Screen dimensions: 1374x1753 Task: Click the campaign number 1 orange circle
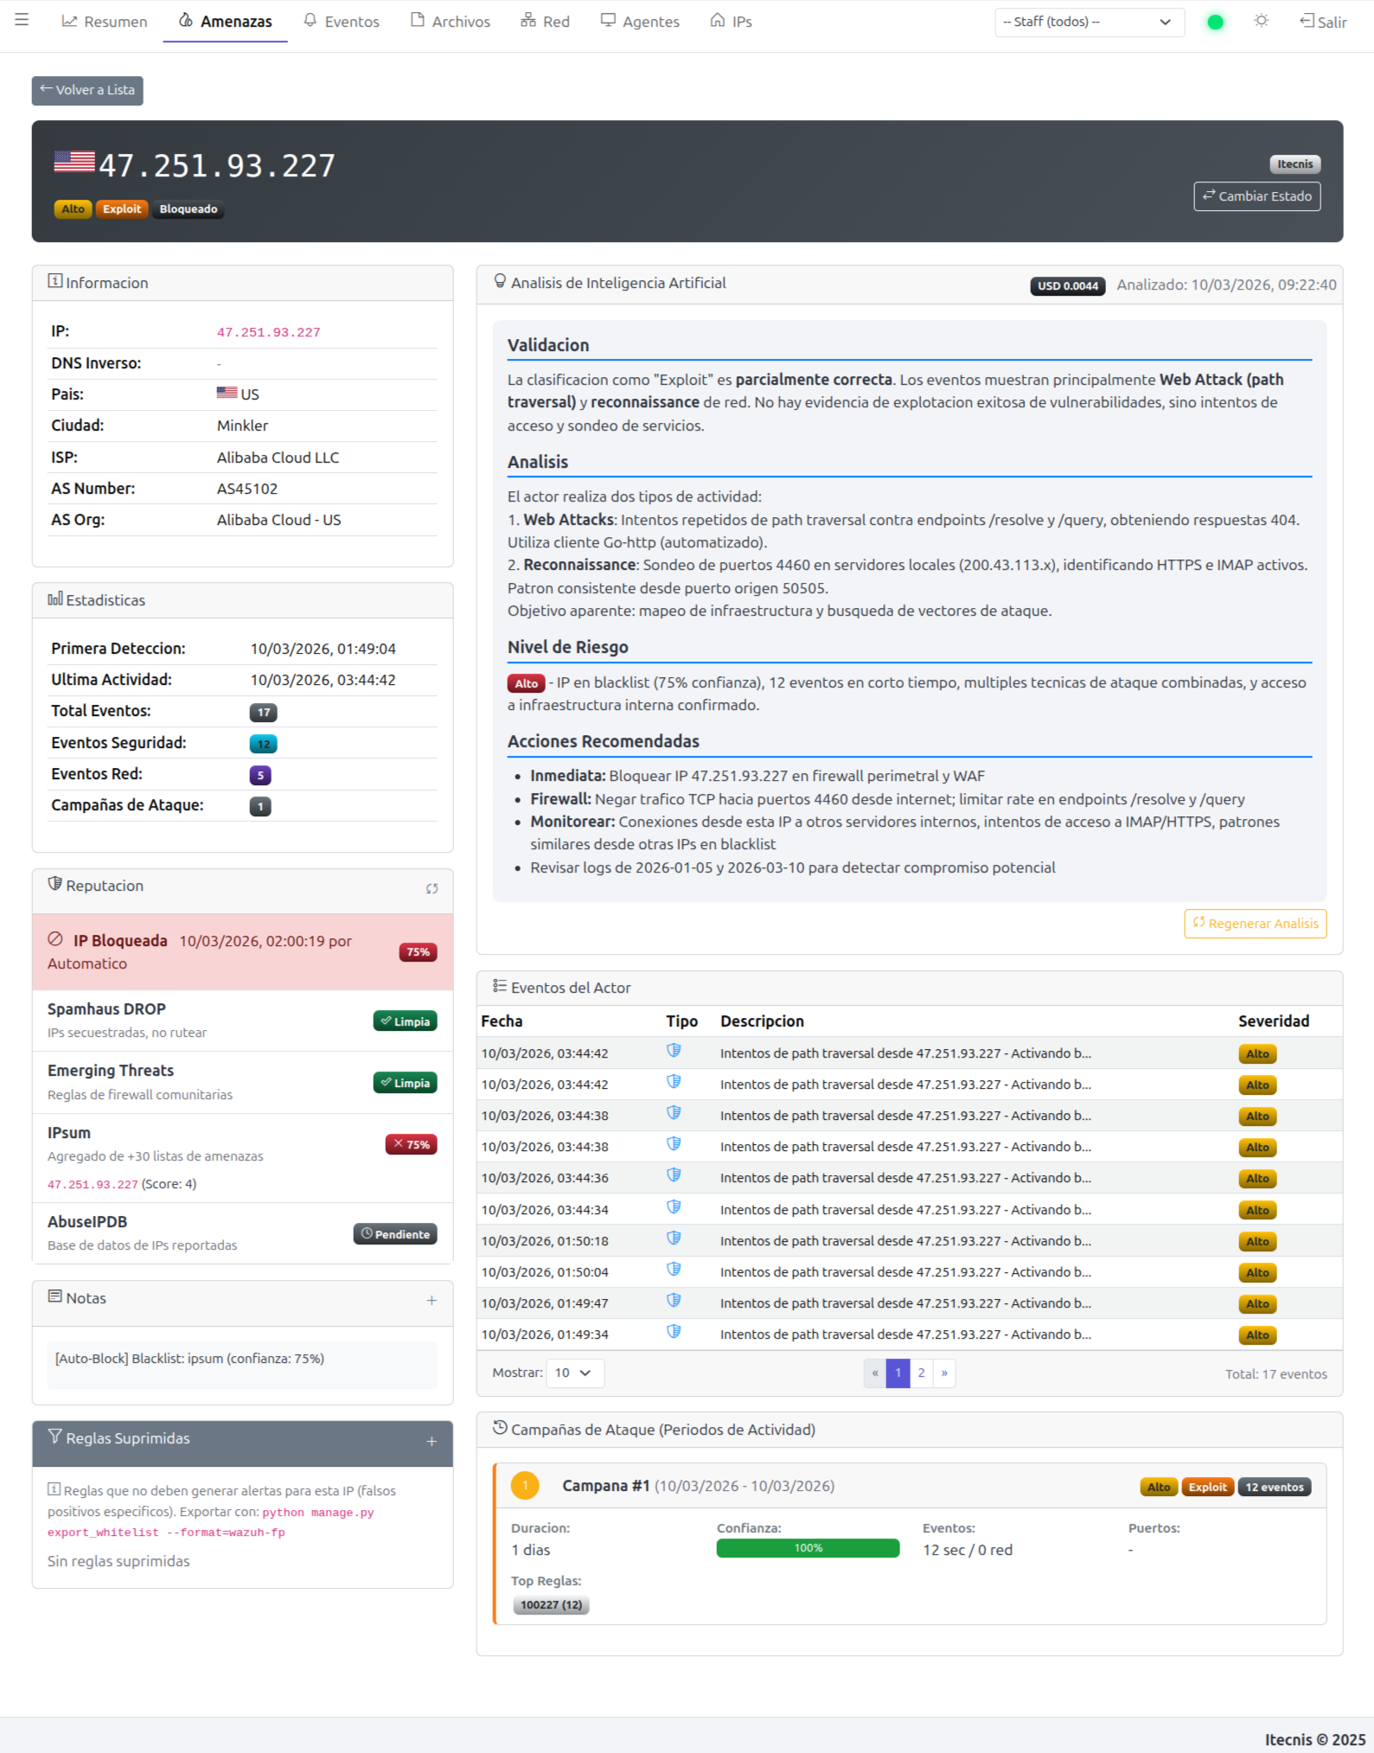pyautogui.click(x=525, y=1485)
